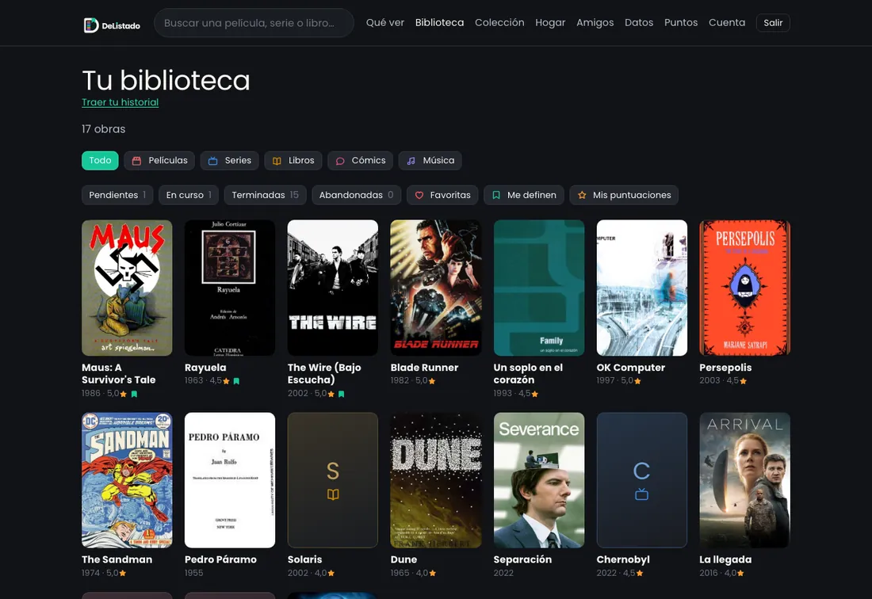Click the Separación title text
The image size is (872, 599).
pos(522,560)
